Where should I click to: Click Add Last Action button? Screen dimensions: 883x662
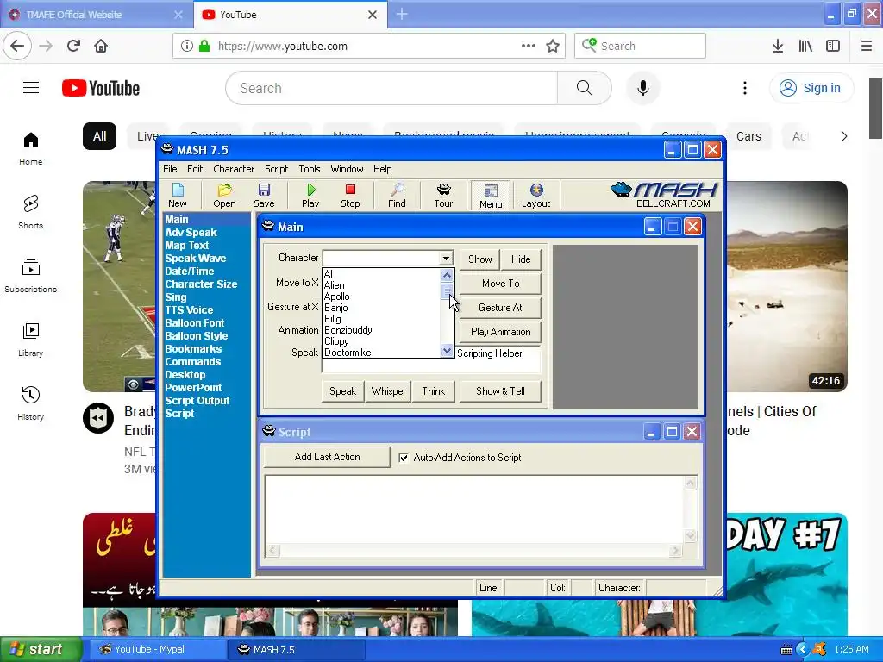click(x=327, y=457)
